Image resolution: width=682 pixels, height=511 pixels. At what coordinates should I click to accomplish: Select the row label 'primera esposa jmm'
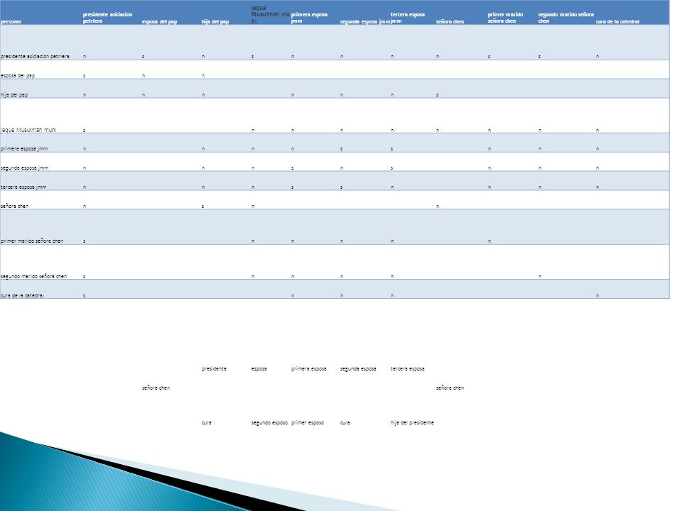pyautogui.click(x=24, y=148)
